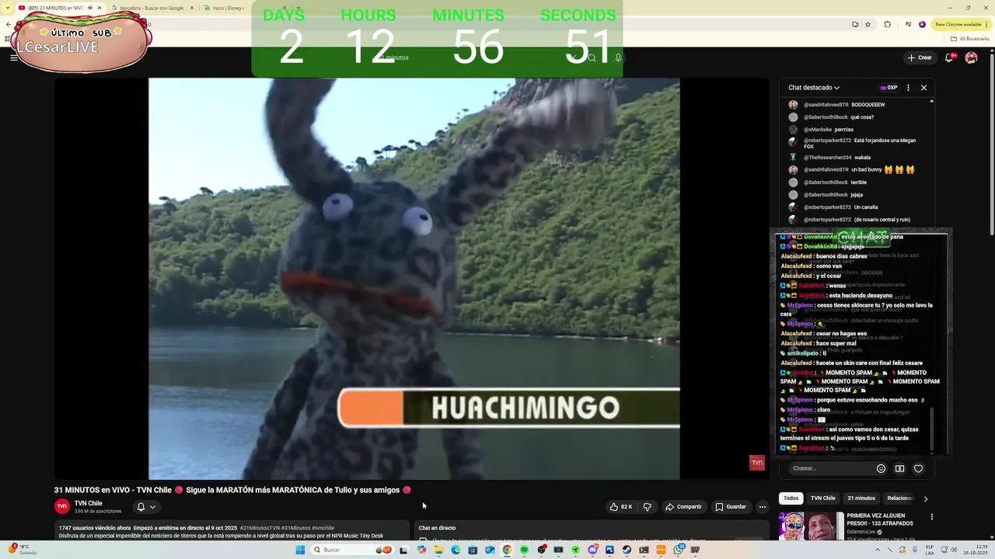Open Chrome extensions puzzle icon
This screenshot has height=559, width=995.
[x=888, y=24]
